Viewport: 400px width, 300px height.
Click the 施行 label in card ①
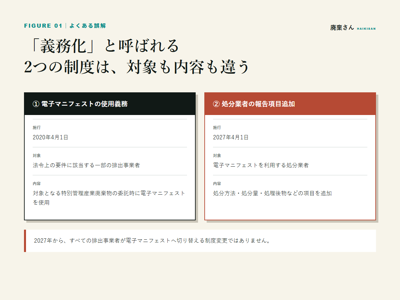pyautogui.click(x=37, y=128)
